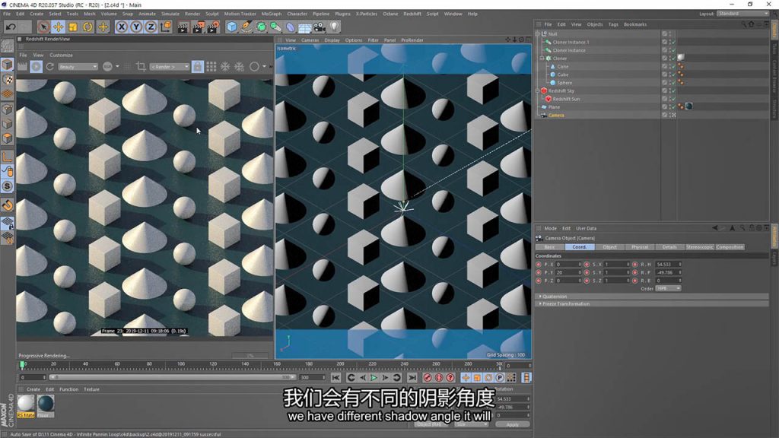This screenshot has height=438, width=779.
Task: Open the Physical tab in Attributes
Action: (x=639, y=247)
